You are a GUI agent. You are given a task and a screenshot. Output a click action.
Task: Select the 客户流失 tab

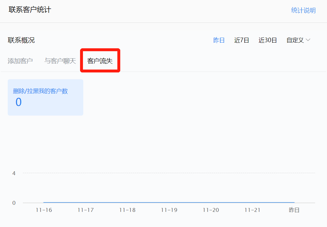point(100,61)
